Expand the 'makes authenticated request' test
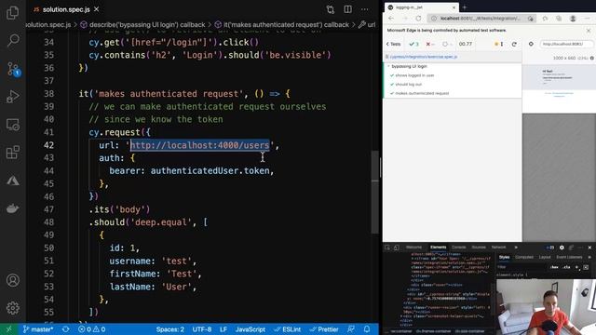Viewport: 596px width, 335px height. pyautogui.click(x=422, y=93)
